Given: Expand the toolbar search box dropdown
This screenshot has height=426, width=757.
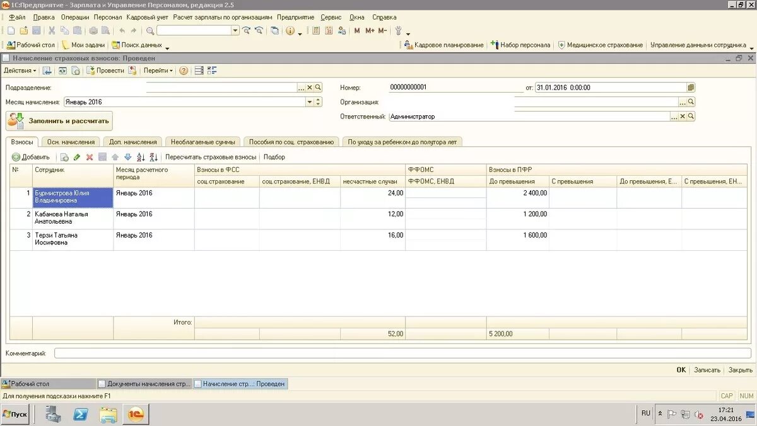Looking at the screenshot, I should [235, 30].
